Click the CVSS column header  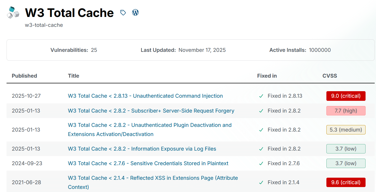point(330,76)
